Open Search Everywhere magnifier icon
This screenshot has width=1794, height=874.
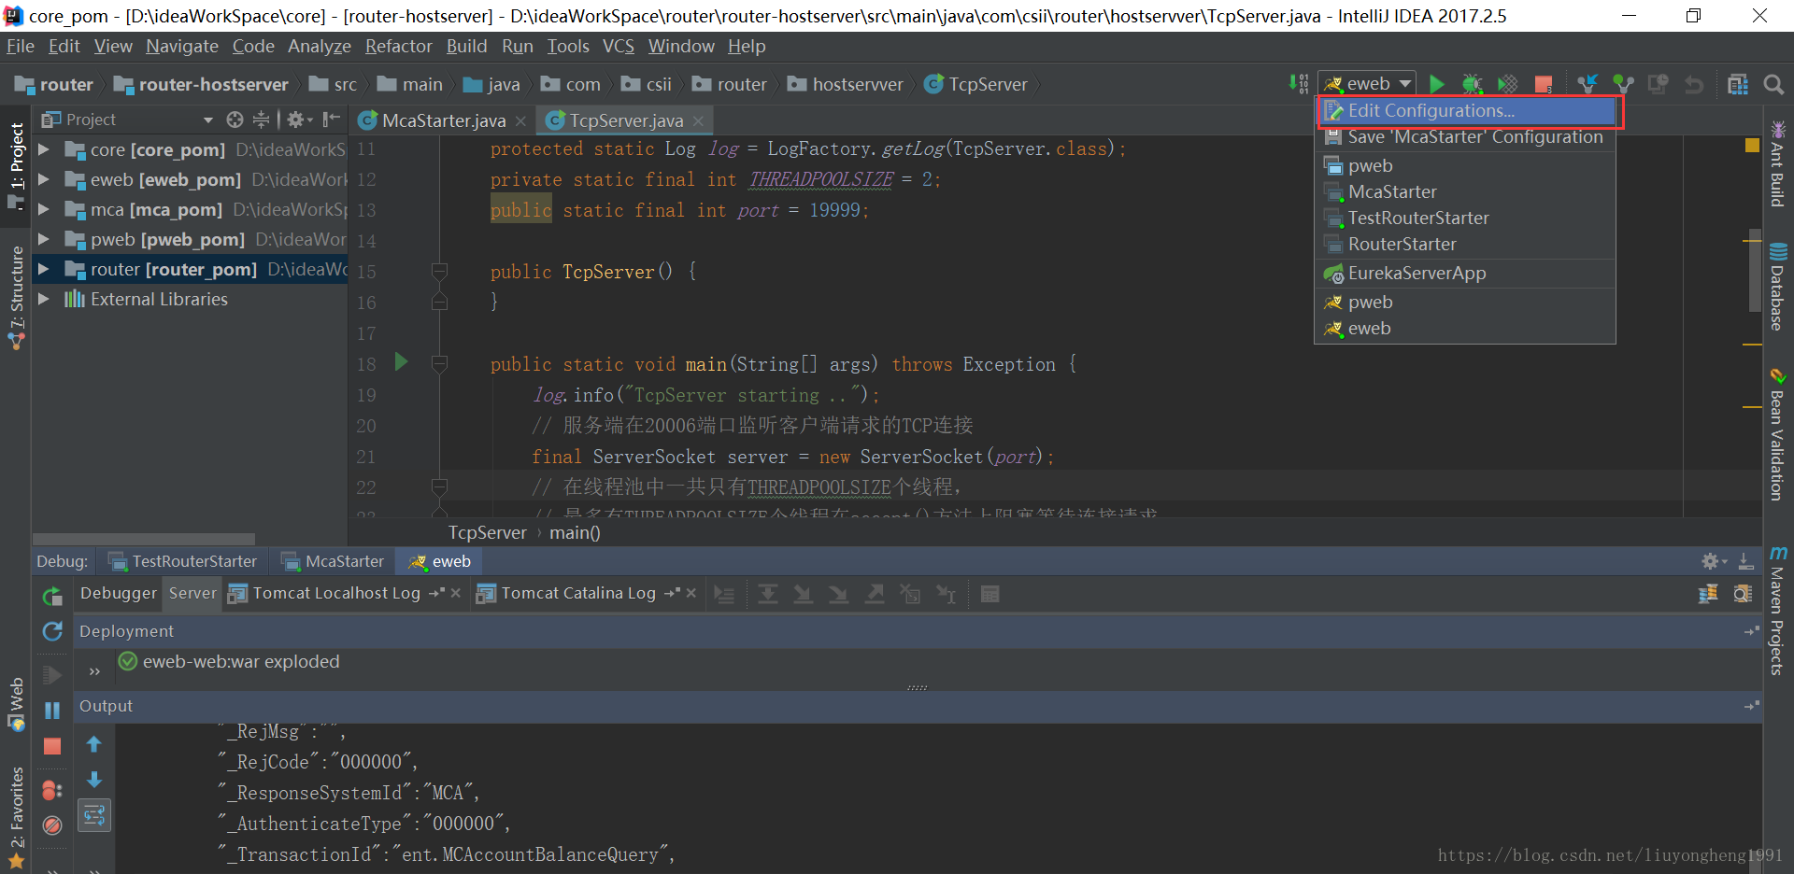1773,84
